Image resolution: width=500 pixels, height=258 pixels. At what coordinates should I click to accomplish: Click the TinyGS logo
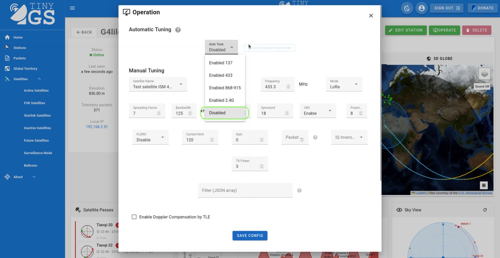coord(32,14)
